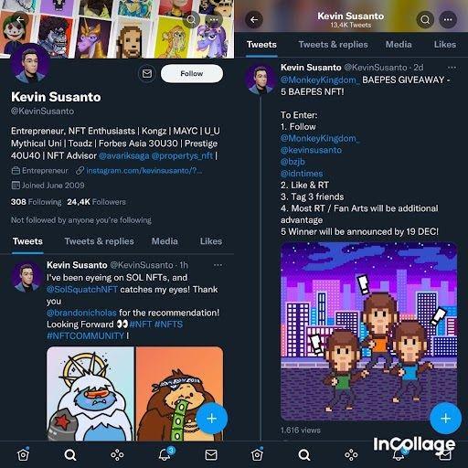Image resolution: width=468 pixels, height=468 pixels.
Task: Open the instagram.com/kevinsusanto link
Action: pos(144,171)
